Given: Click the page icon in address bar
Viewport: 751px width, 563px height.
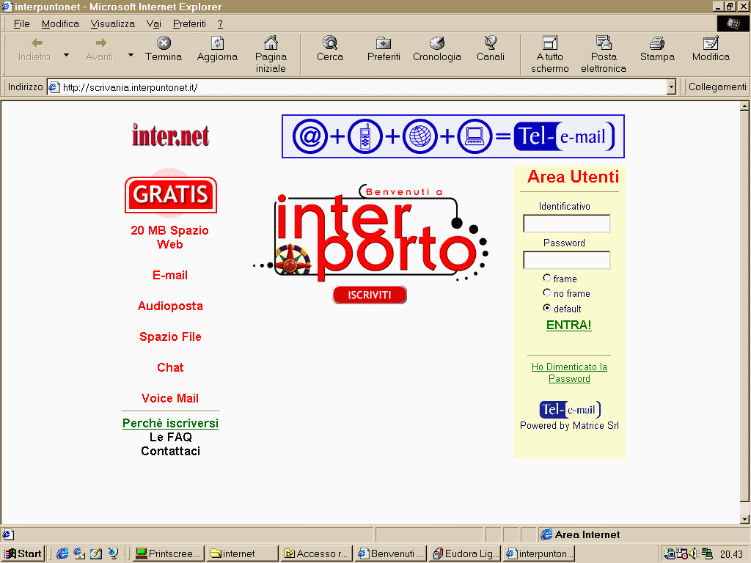Looking at the screenshot, I should point(54,87).
